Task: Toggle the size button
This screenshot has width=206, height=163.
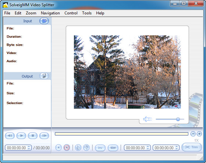Action: pyautogui.click(x=113, y=148)
